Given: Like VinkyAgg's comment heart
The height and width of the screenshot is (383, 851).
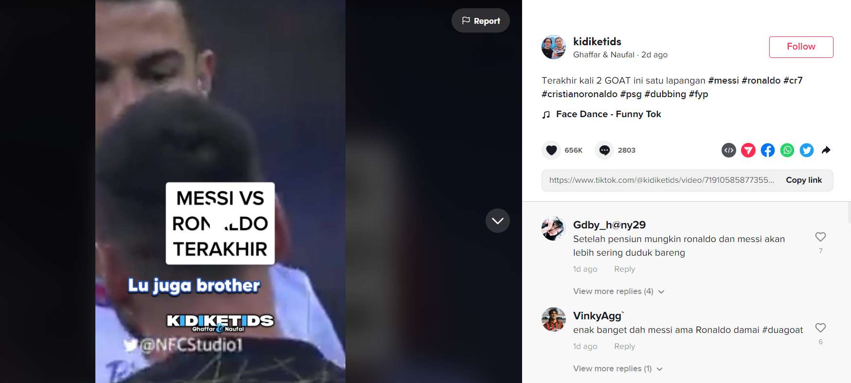Looking at the screenshot, I should click(x=820, y=328).
